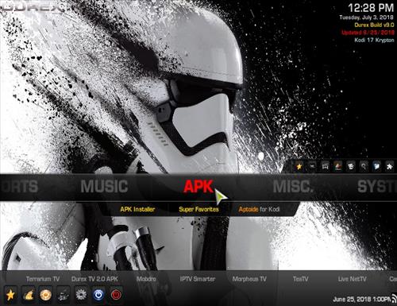Open Live NetTV shortcut
Screen dimensions: 397x306
[x=352, y=279]
